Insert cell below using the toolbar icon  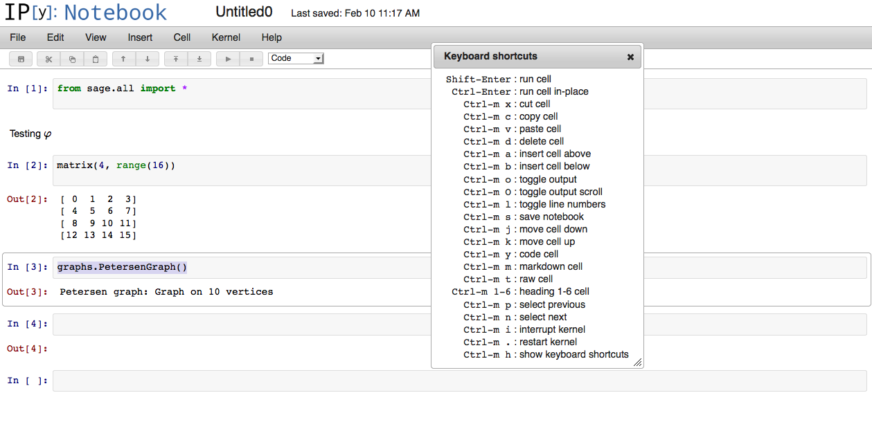(x=199, y=59)
